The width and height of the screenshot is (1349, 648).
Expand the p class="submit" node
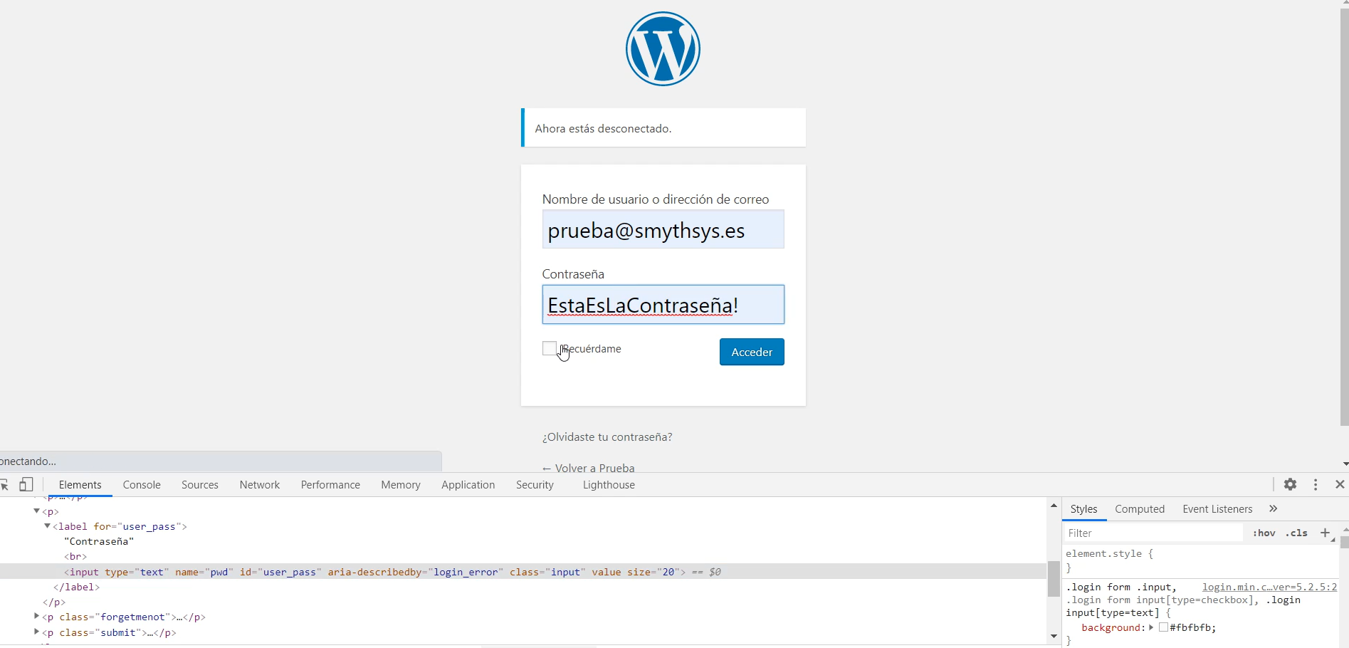pyautogui.click(x=36, y=632)
